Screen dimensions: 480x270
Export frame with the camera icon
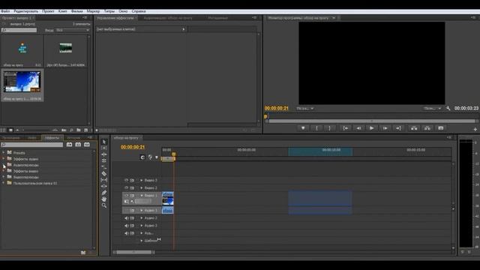click(440, 128)
